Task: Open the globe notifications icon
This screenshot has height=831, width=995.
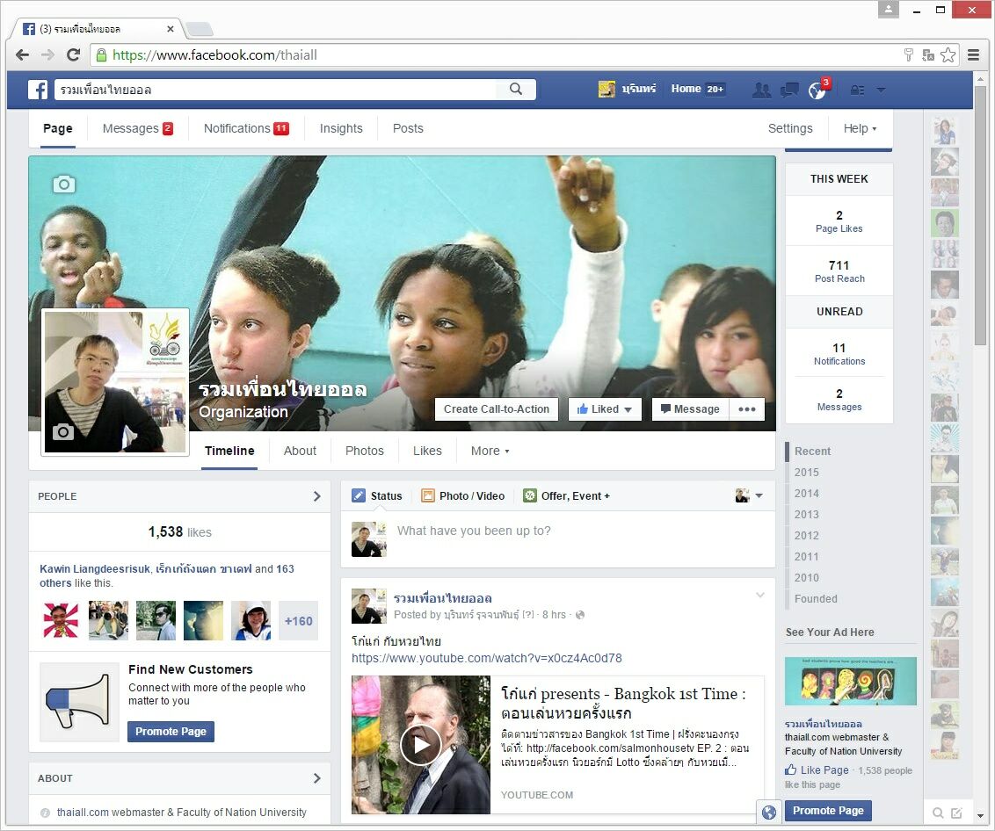Action: pyautogui.click(x=817, y=90)
